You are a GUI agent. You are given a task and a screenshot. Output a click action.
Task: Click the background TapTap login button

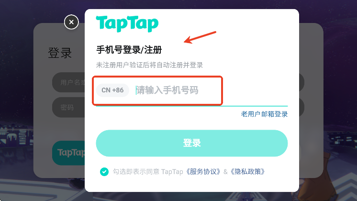coord(68,153)
